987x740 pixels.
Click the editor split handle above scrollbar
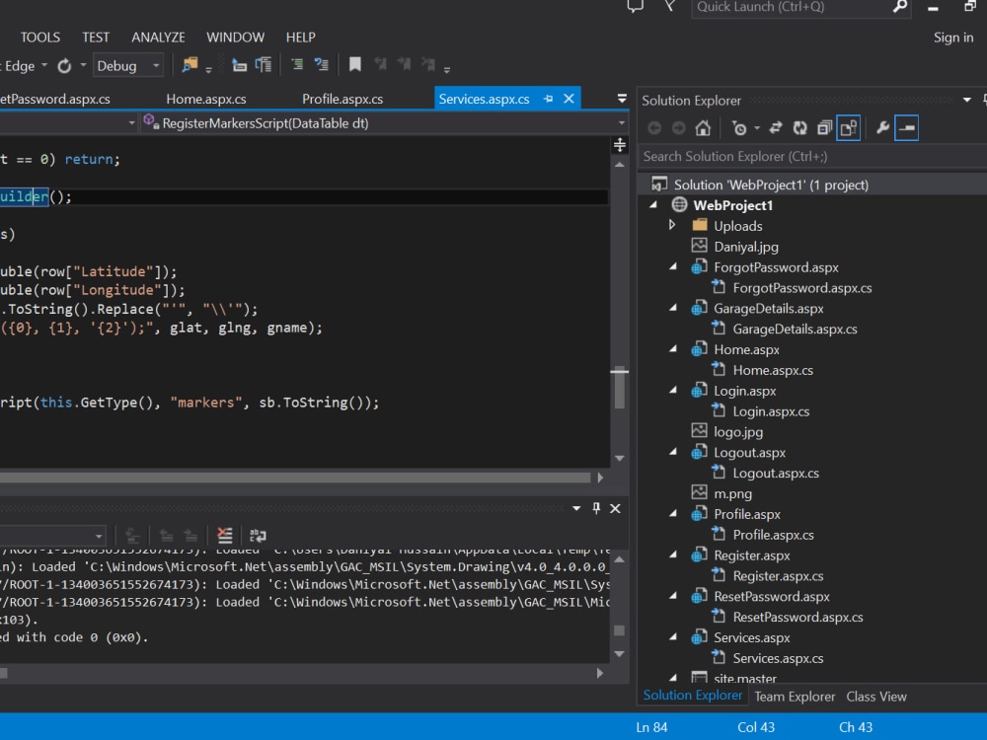pos(620,145)
